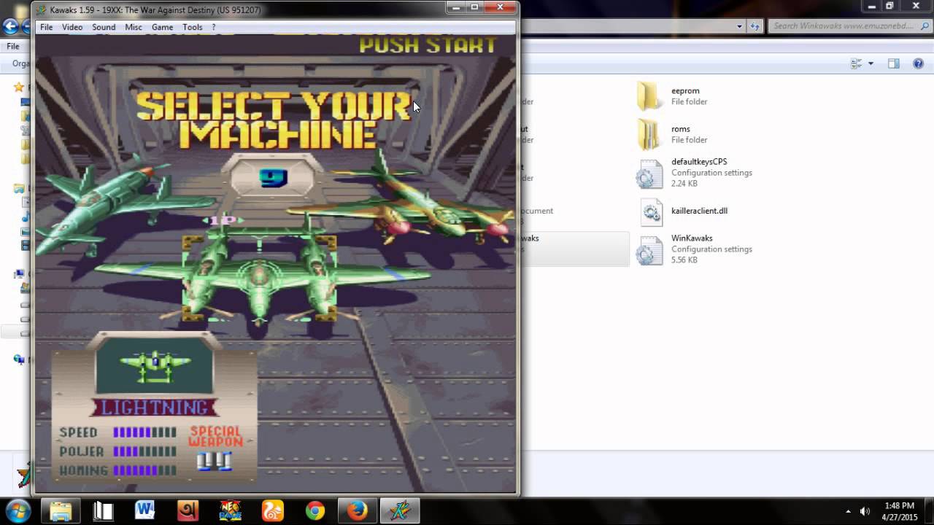Click the taskbar clock 1:48 PM
This screenshot has width=934, height=525.
(x=899, y=505)
